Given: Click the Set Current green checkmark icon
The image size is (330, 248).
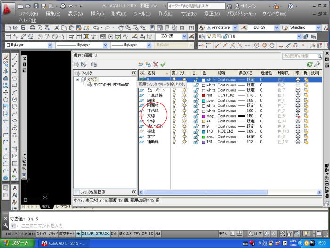Looking at the screenshot, I should [x=163, y=64].
